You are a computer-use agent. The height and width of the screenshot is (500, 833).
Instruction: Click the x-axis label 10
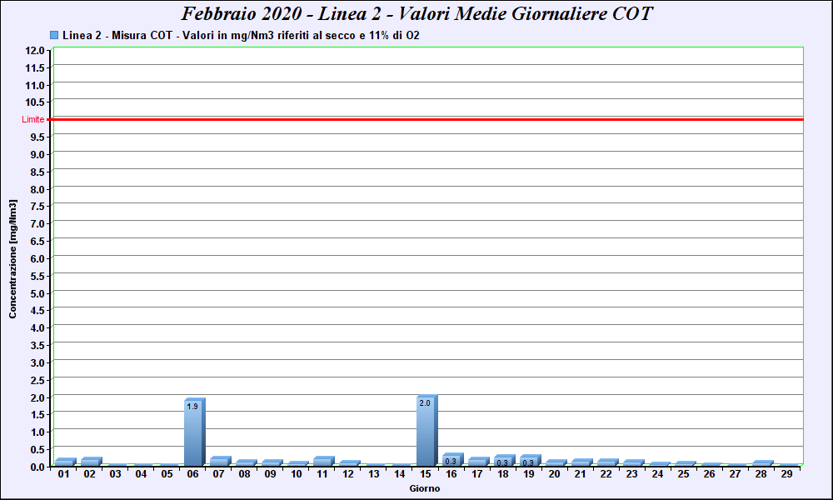[297, 474]
